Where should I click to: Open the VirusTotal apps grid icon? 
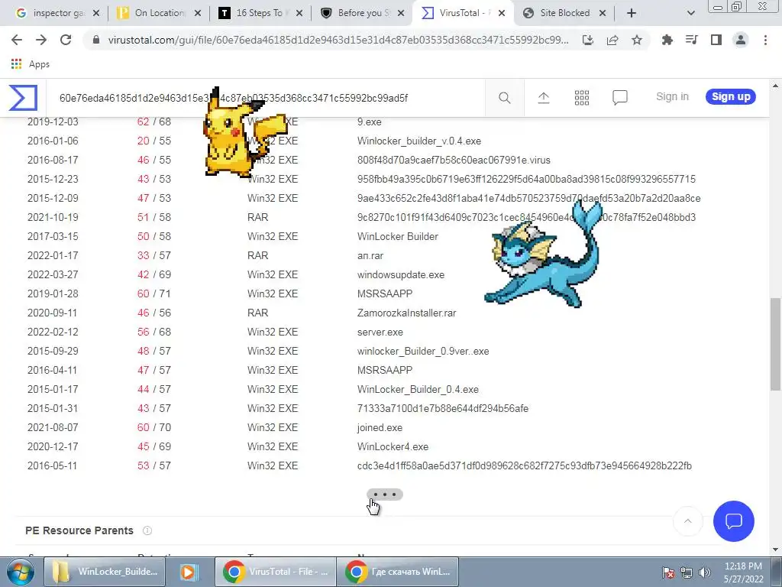click(x=581, y=98)
